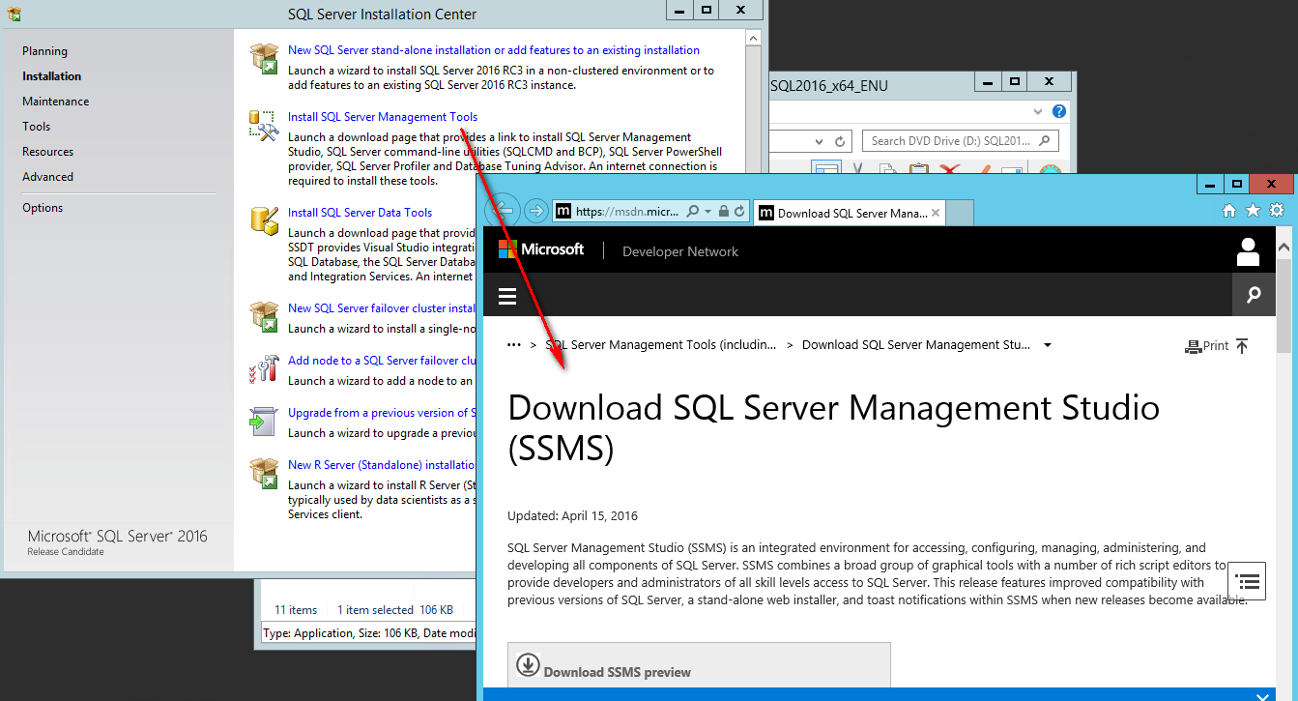This screenshot has height=701, width=1298.
Task: Open the browser Home page
Action: (x=1229, y=210)
